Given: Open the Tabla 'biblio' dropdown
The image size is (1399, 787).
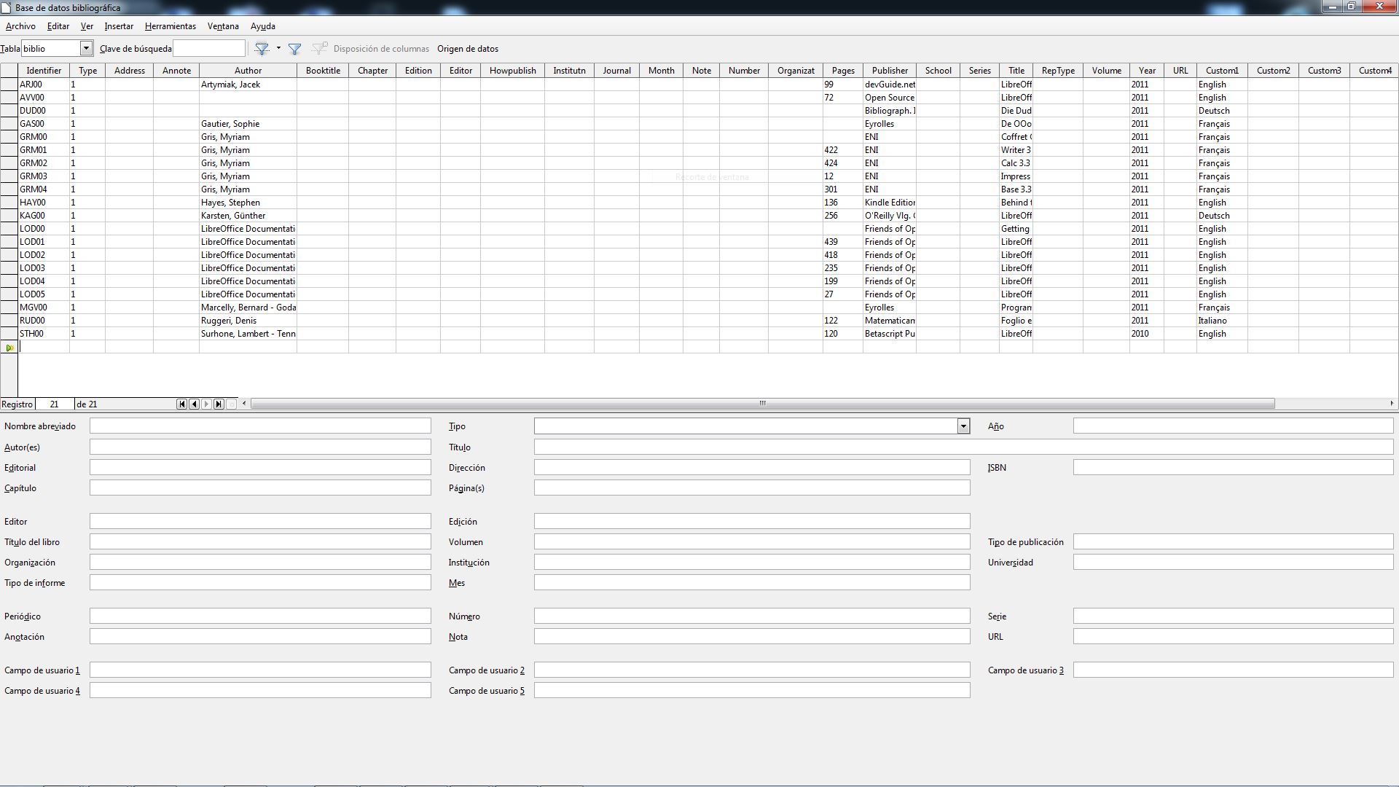Looking at the screenshot, I should tap(87, 49).
